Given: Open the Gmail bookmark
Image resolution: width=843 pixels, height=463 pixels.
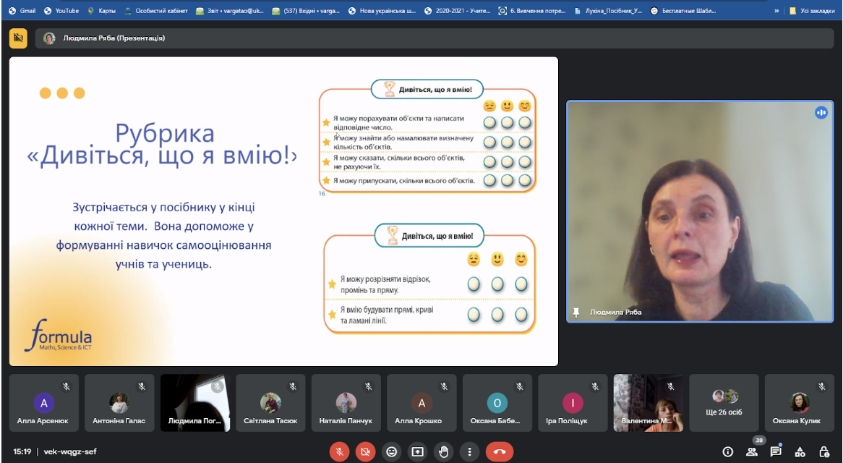Looking at the screenshot, I should click(x=22, y=11).
